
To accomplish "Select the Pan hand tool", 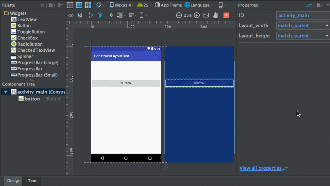I will coord(215,15).
